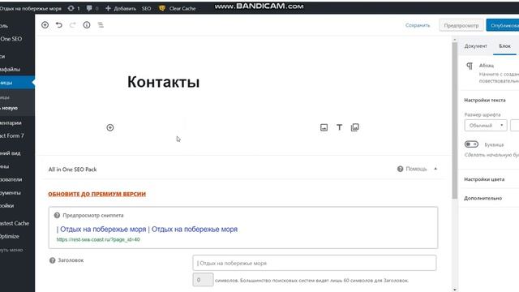Click the snippet preview title link
This screenshot has height=292, width=519.
147,229
